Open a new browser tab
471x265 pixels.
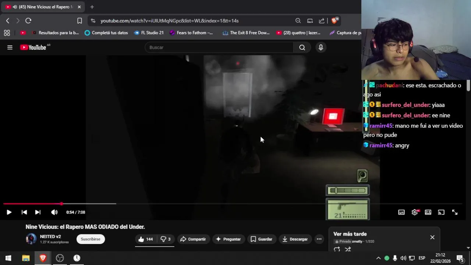[92, 7]
